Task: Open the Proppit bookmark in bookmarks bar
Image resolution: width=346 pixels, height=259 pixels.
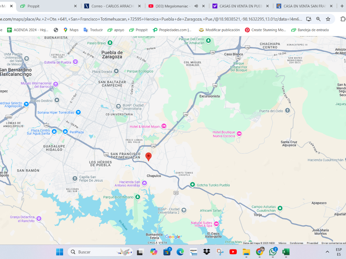Action: pyautogui.click(x=138, y=30)
